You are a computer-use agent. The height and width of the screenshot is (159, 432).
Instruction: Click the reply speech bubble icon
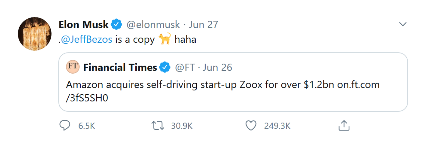click(x=65, y=126)
